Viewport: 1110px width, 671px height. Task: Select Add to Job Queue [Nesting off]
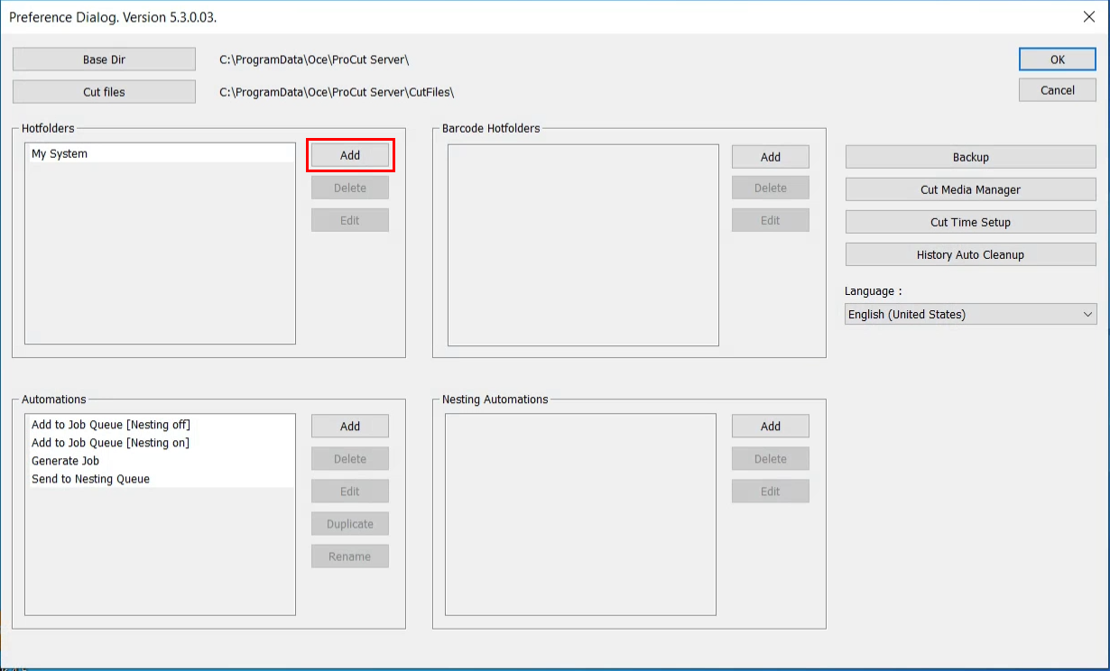pyautogui.click(x=111, y=425)
